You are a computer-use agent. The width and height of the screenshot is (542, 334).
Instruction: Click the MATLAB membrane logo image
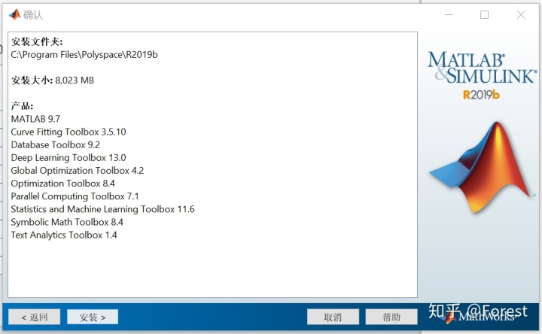point(480,167)
